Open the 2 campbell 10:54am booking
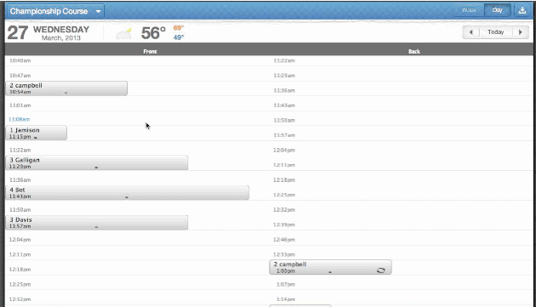 click(x=66, y=88)
